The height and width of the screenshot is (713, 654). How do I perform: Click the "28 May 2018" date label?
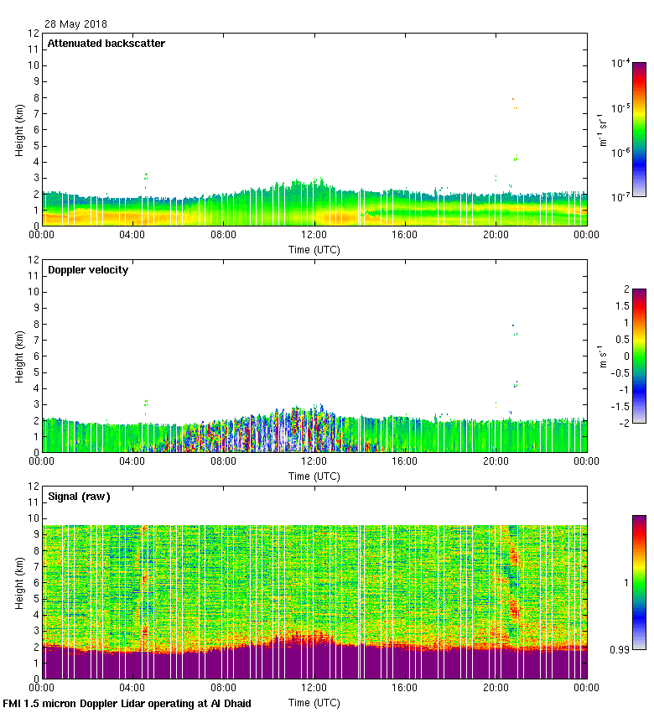tap(75, 24)
